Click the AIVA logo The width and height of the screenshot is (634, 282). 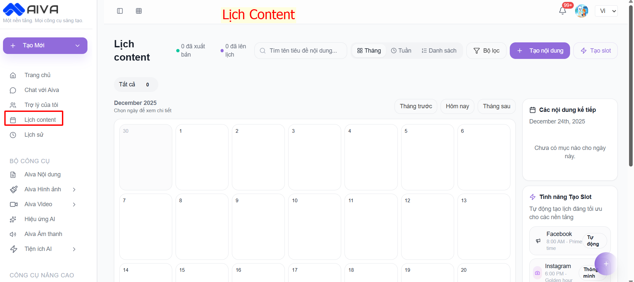click(31, 9)
